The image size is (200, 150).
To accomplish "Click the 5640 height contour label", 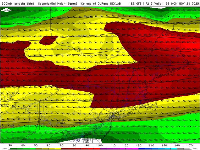I will click(x=62, y=123).
